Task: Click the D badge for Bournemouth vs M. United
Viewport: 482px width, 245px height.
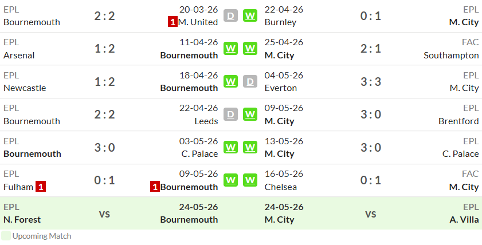Action: tap(230, 15)
